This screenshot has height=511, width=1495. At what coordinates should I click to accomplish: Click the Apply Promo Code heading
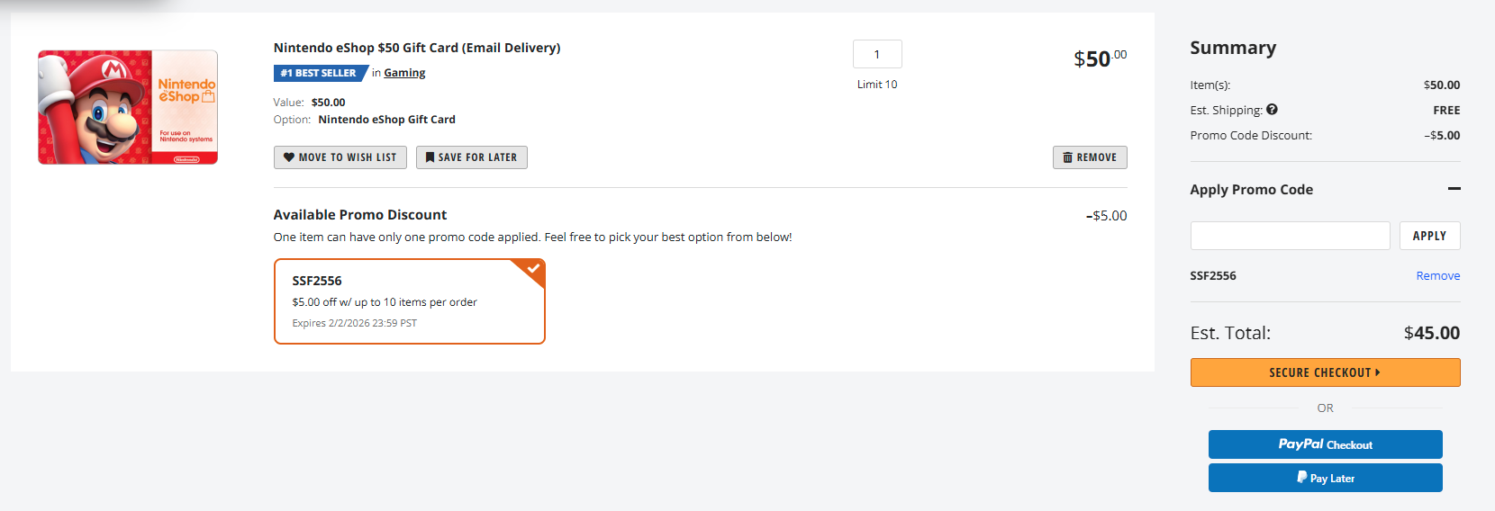(1251, 190)
